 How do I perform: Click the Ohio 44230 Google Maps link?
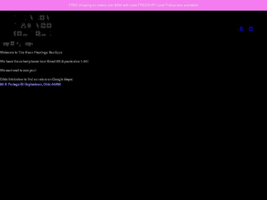pyautogui.click(x=52, y=84)
